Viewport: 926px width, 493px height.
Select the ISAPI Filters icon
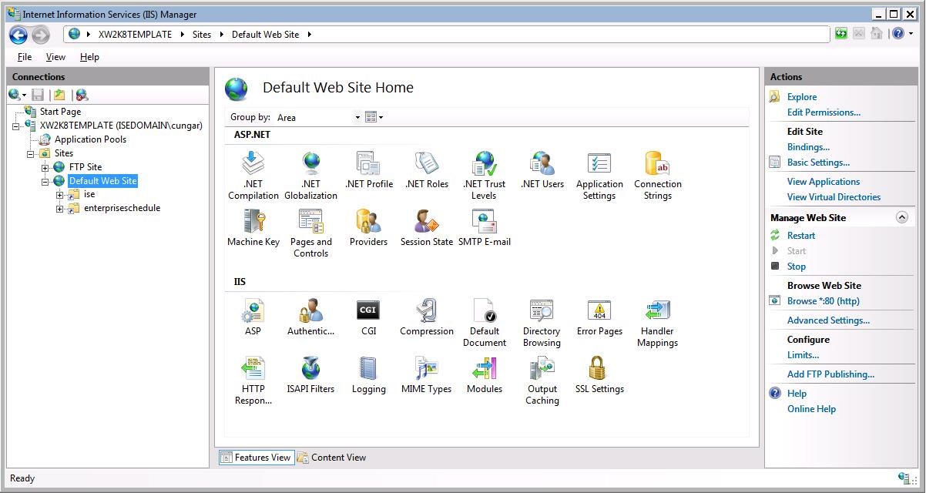tap(310, 370)
